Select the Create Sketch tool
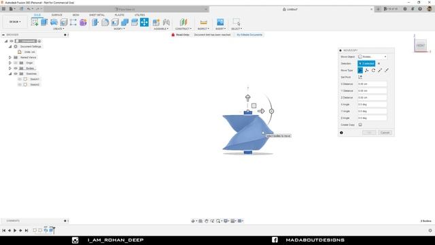The image size is (435, 245). coord(35,22)
